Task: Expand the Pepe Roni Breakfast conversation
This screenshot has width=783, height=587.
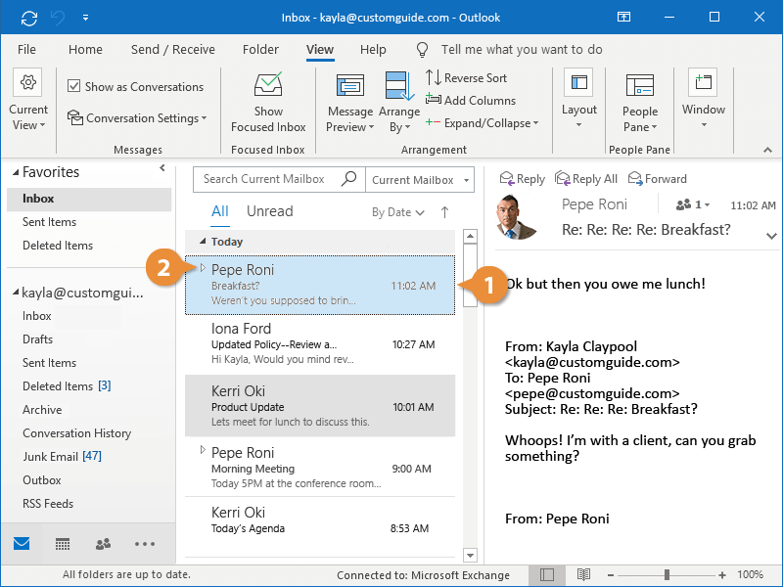Action: coord(203,268)
